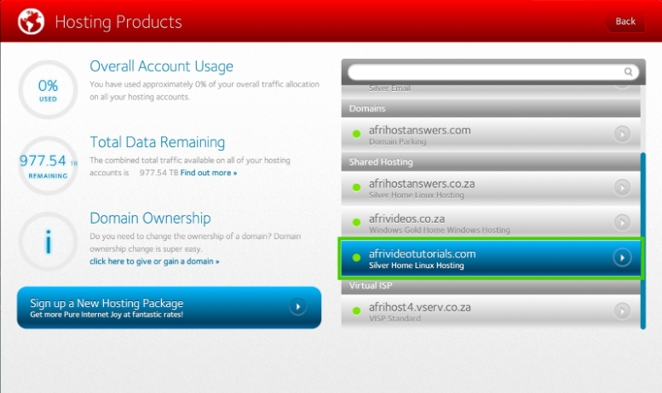
Task: Open arrow for afrihost4.vserv.co.za
Action: (622, 310)
